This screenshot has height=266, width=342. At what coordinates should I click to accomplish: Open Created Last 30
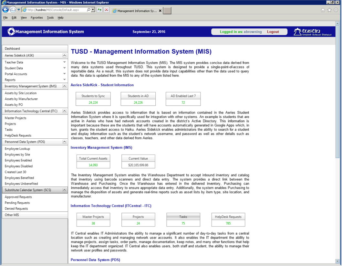[x=15, y=172]
